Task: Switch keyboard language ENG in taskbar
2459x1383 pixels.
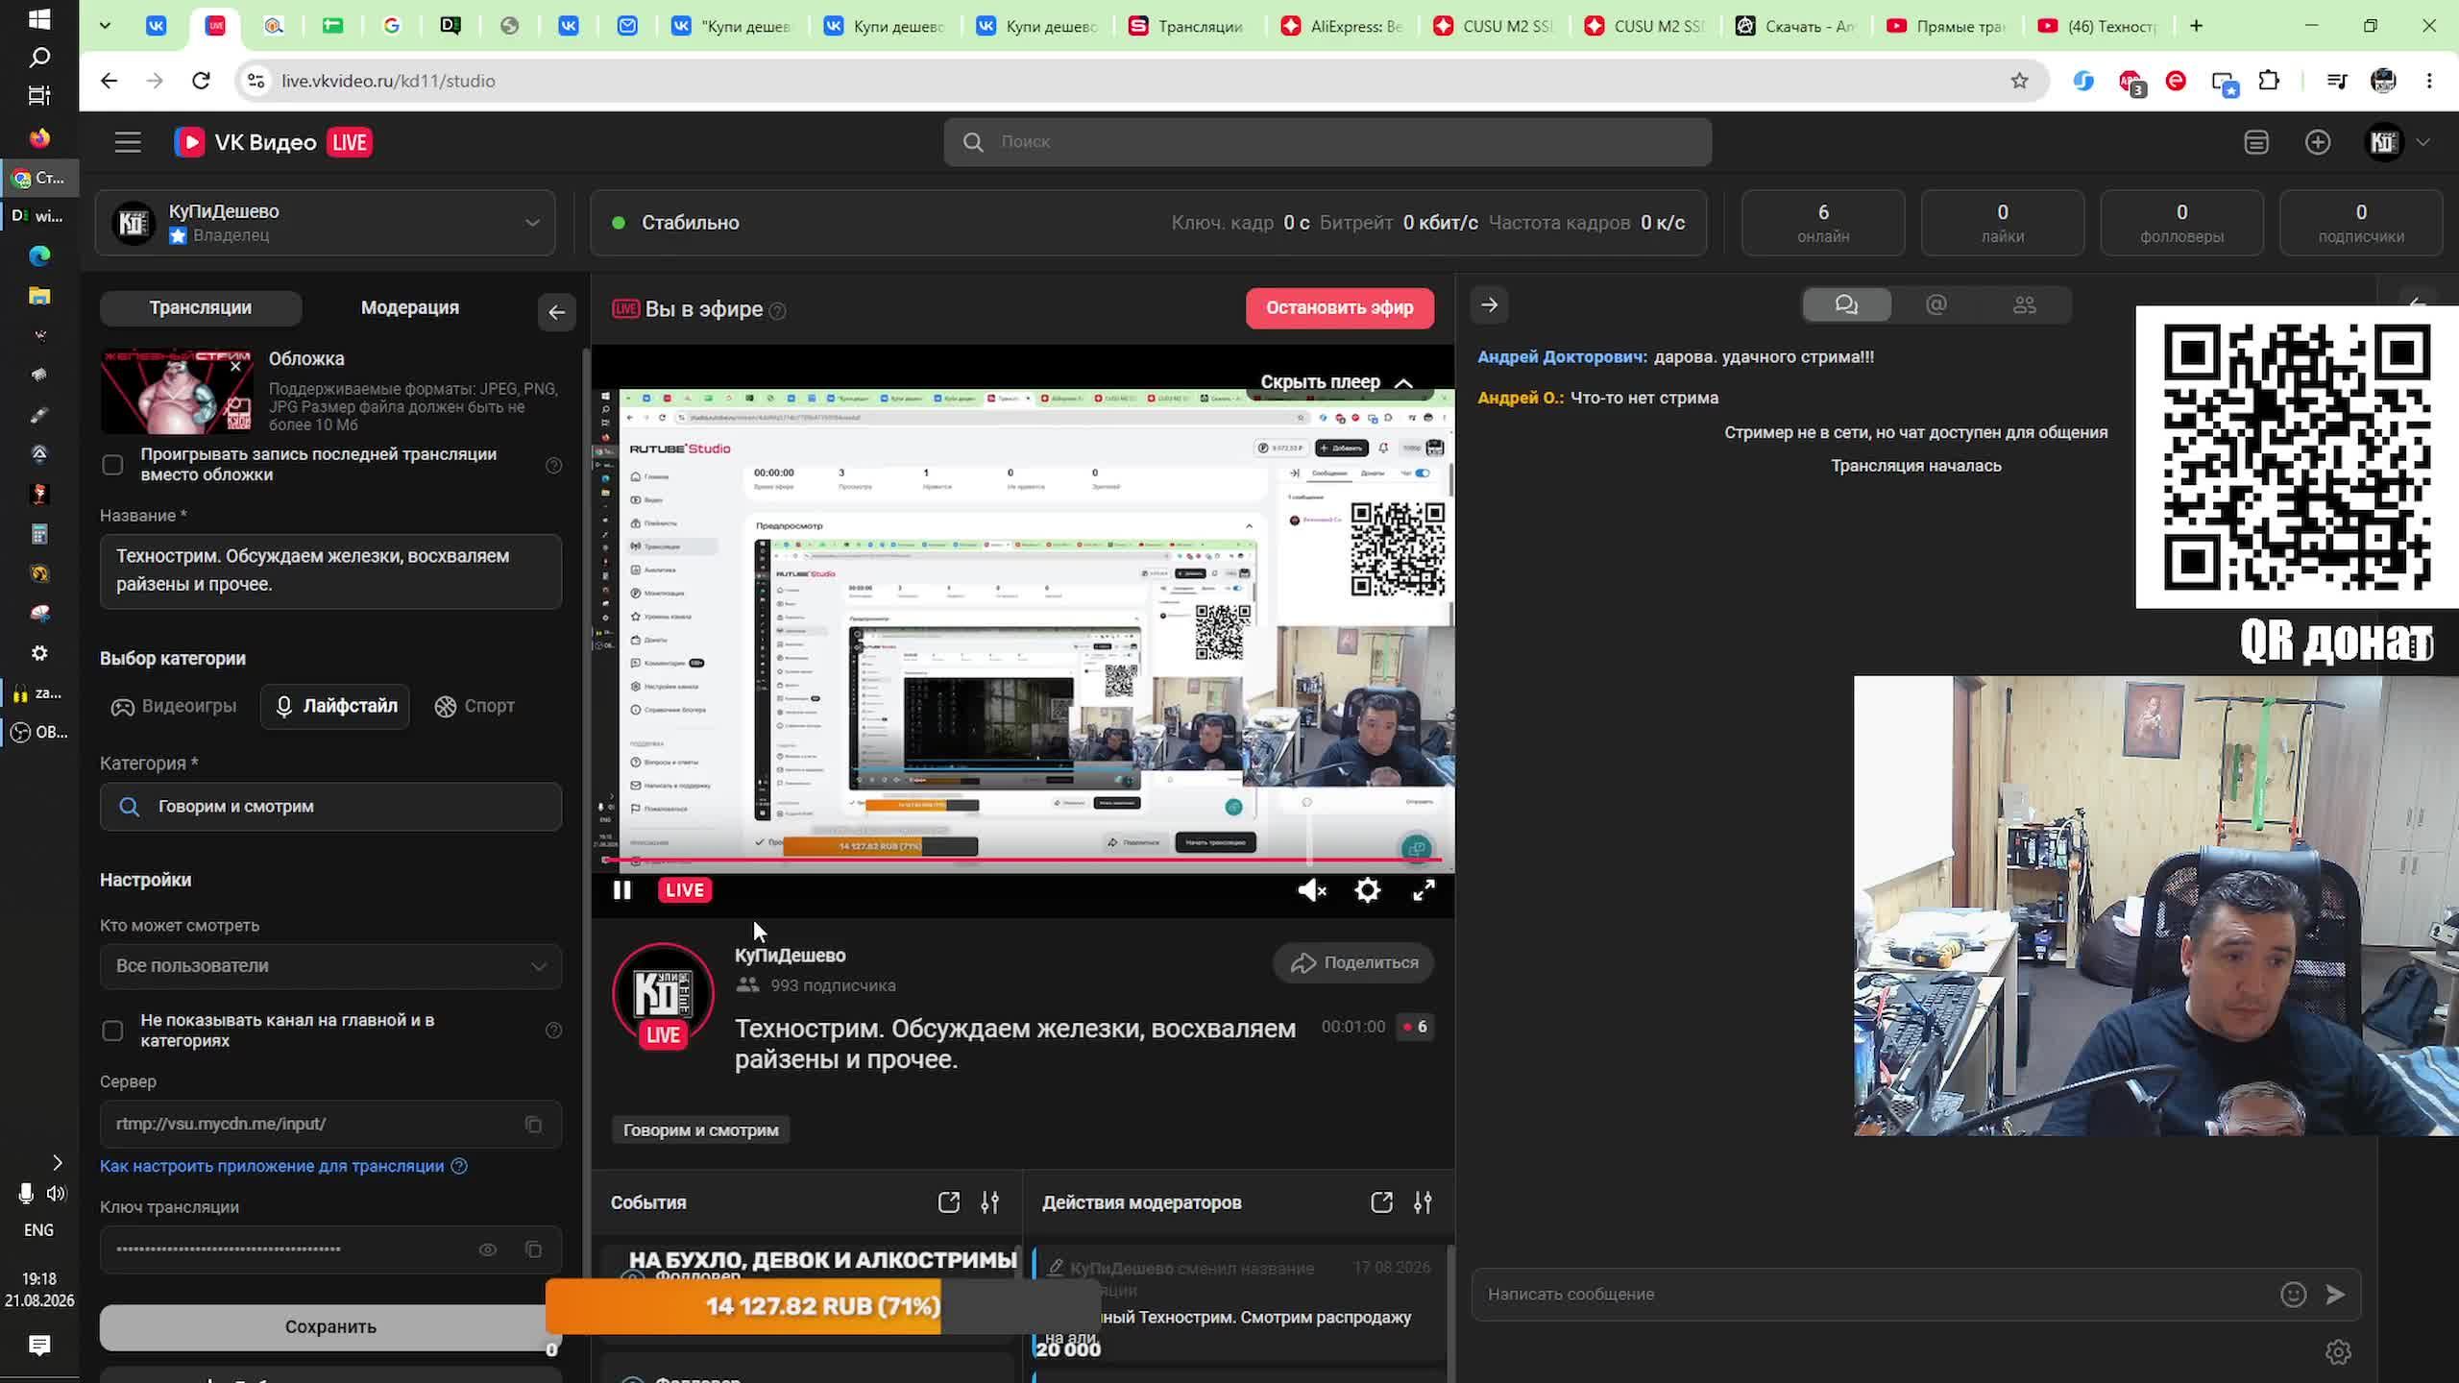Action: [x=38, y=1230]
